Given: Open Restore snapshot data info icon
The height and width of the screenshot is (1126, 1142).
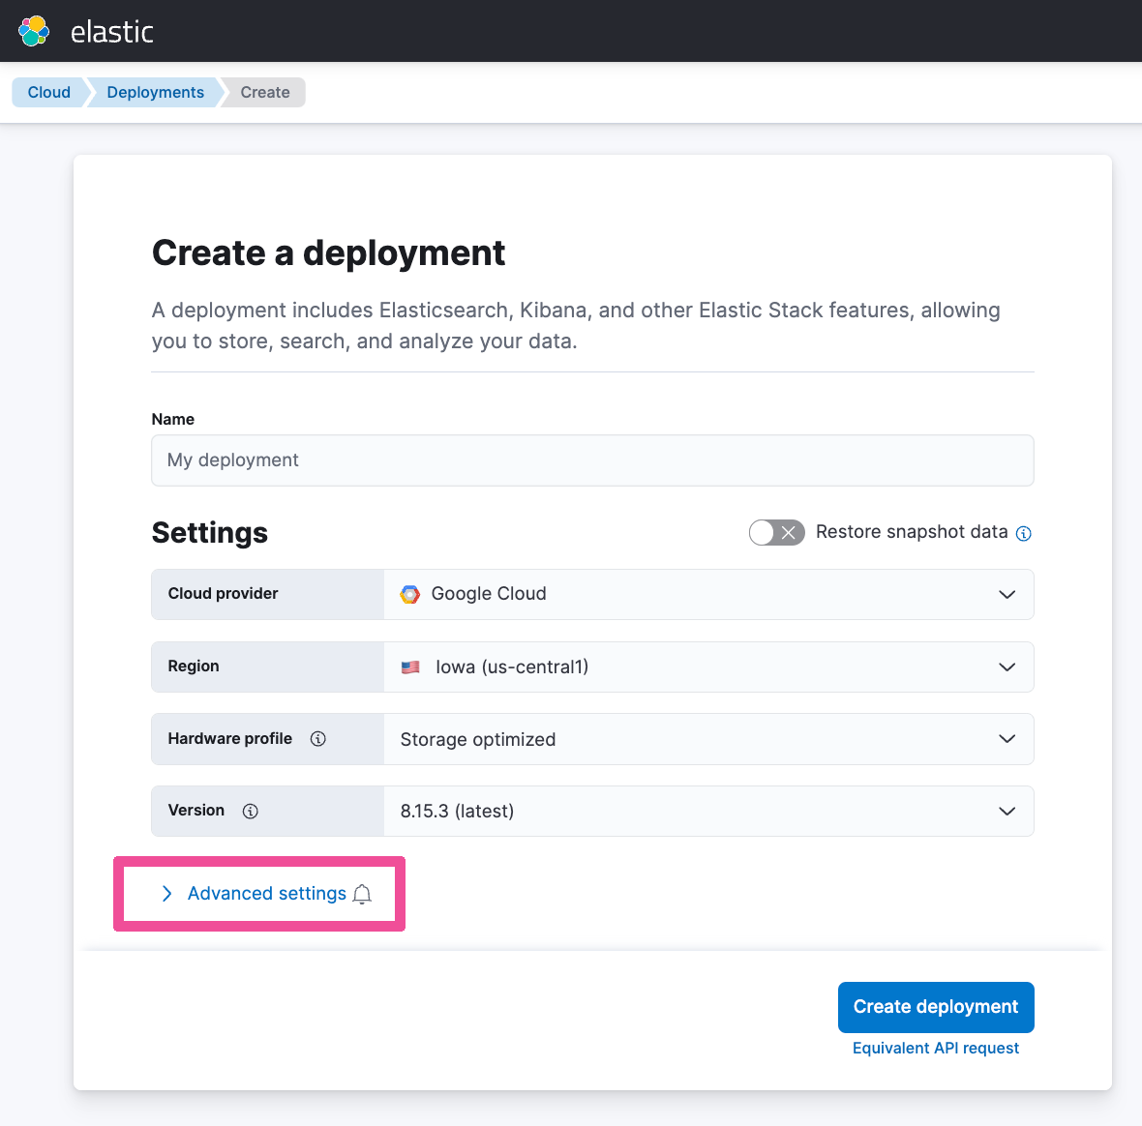Looking at the screenshot, I should pyautogui.click(x=1023, y=534).
